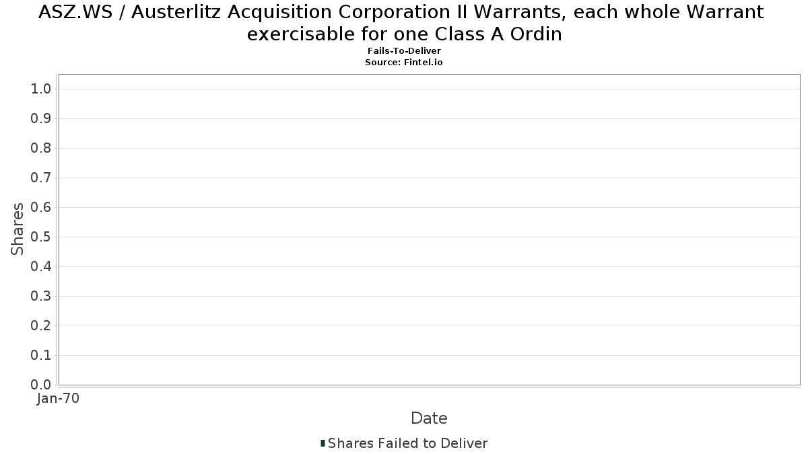Click the 0.5 y-axis tick label
The width and height of the screenshot is (808, 454).
pyautogui.click(x=41, y=237)
